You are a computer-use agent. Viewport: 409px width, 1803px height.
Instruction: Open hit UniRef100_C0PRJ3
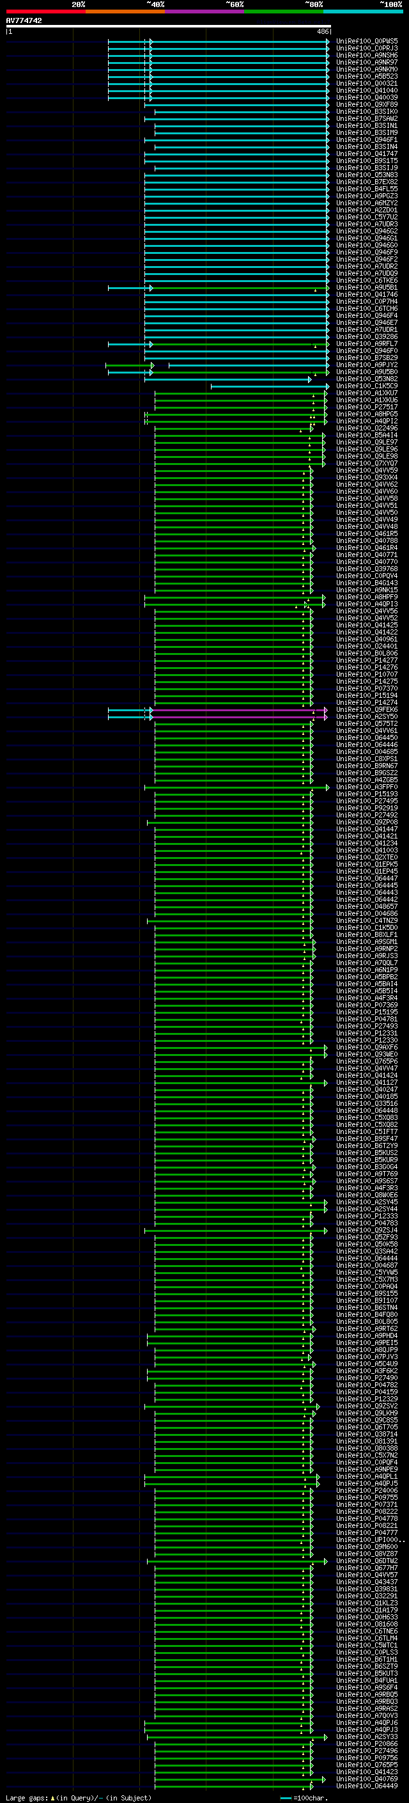point(367,49)
